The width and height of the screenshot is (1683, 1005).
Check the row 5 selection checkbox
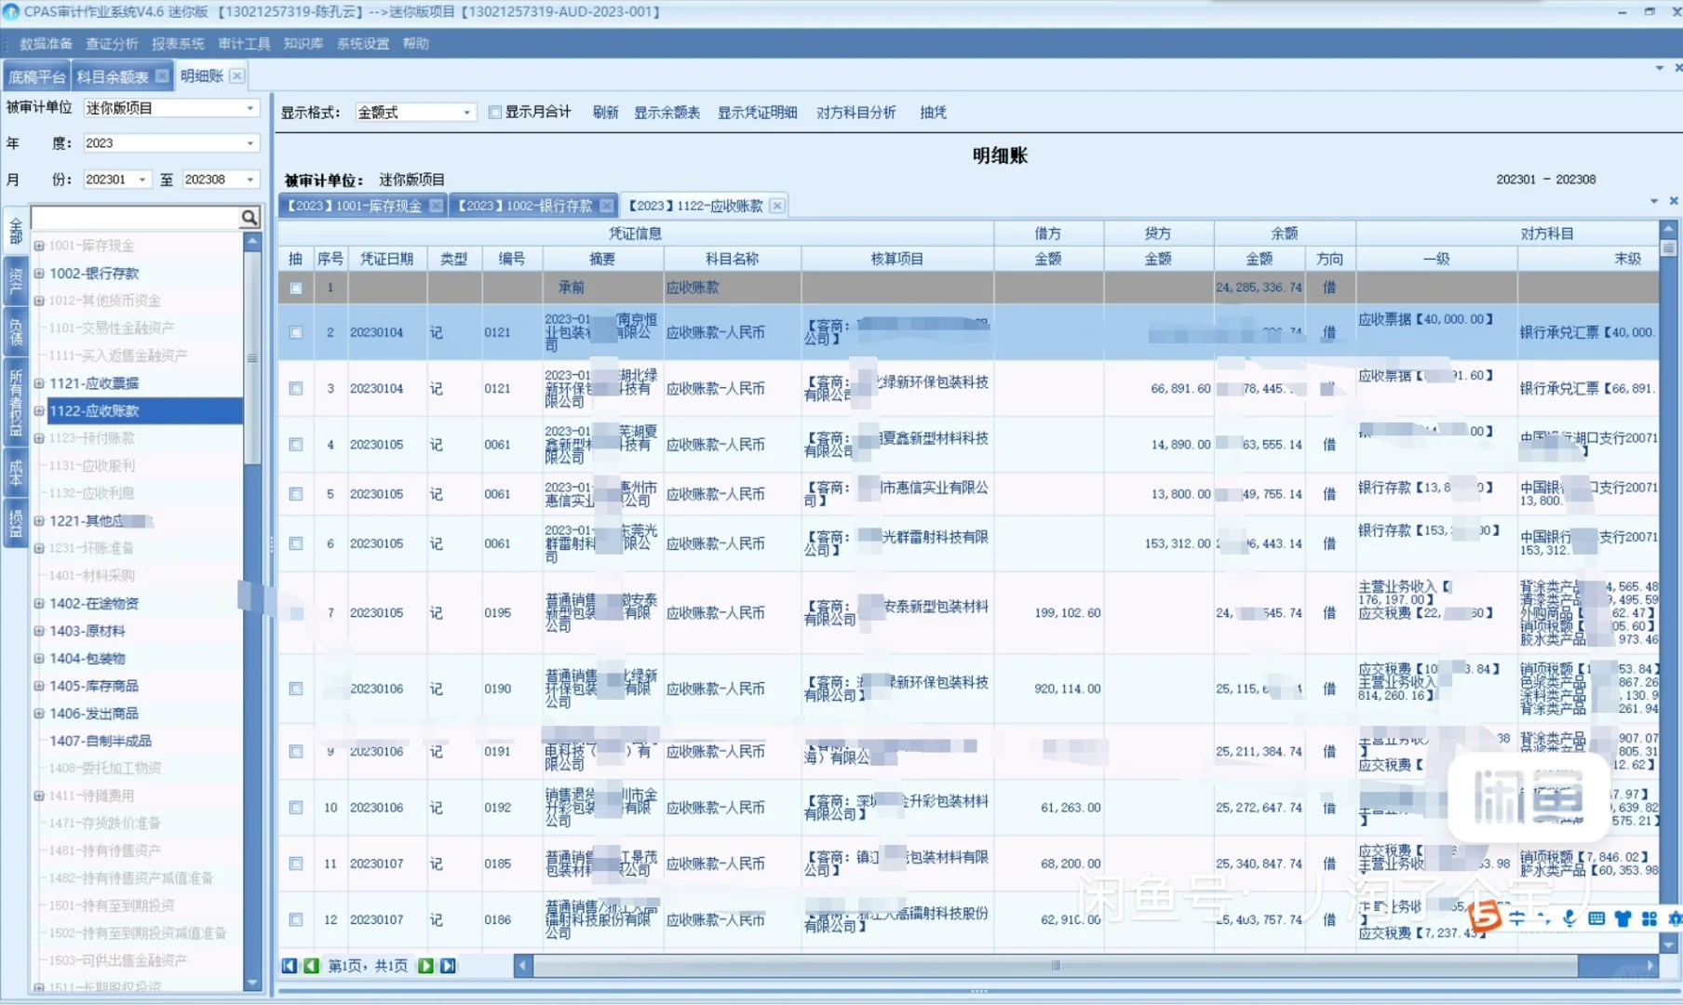coord(295,494)
